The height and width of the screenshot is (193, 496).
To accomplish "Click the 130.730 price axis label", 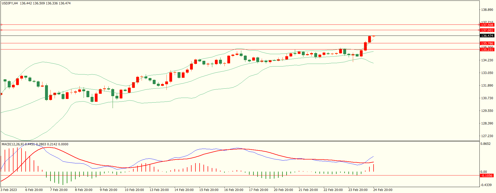I will coord(487,98).
